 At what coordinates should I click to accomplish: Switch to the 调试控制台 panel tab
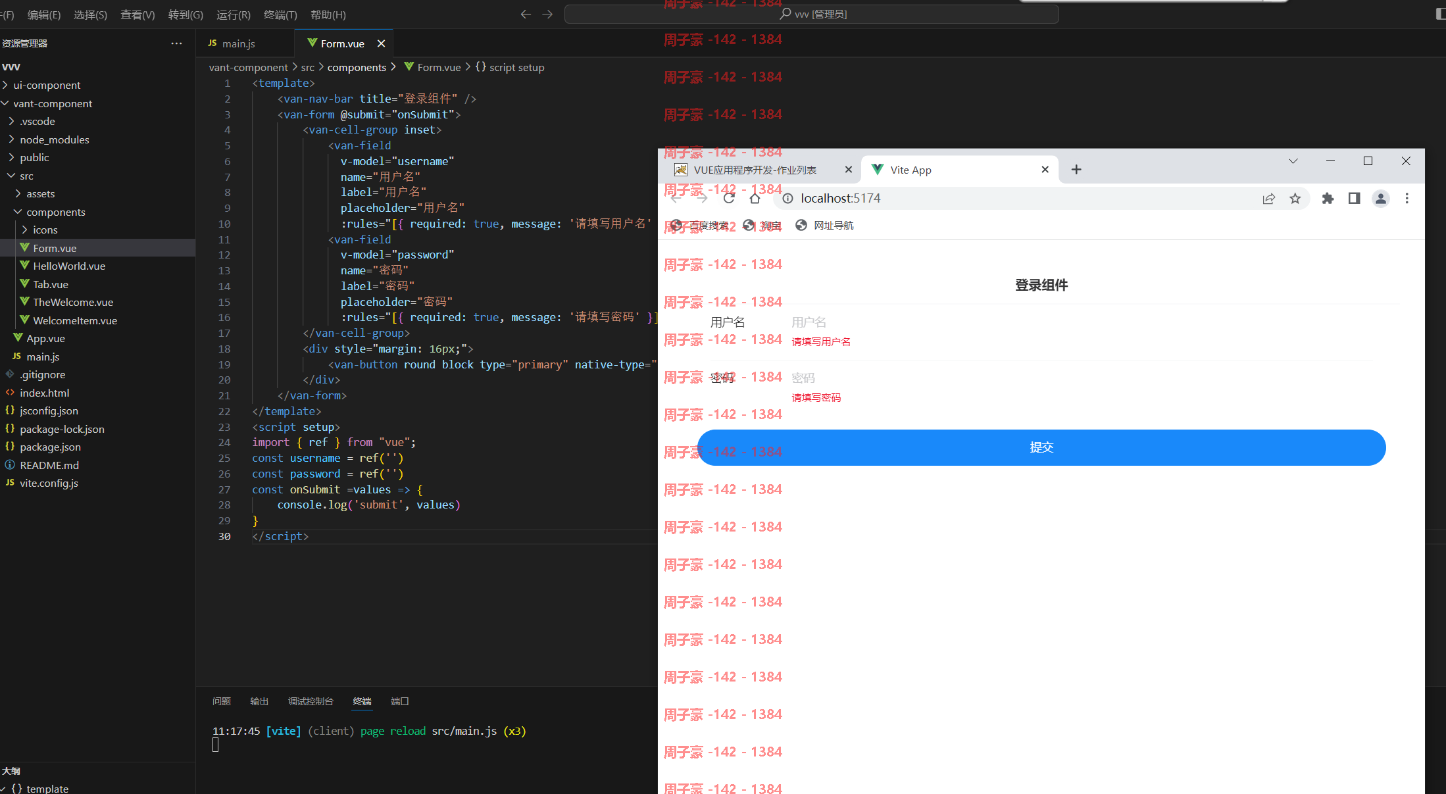coord(311,701)
